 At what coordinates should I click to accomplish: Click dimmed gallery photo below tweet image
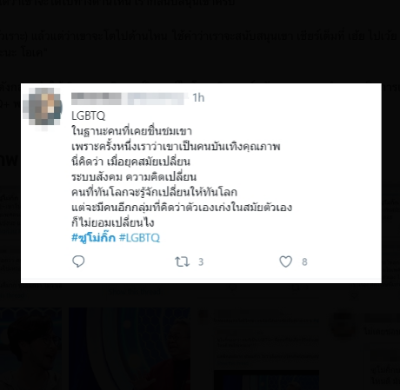[x=130, y=348]
